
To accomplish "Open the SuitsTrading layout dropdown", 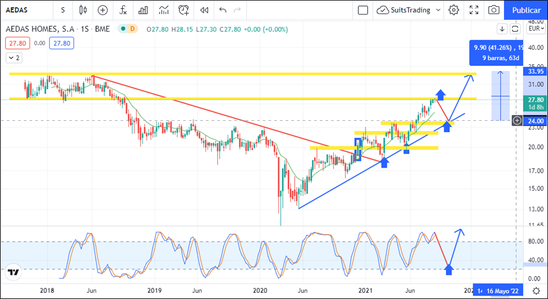I will [x=408, y=10].
